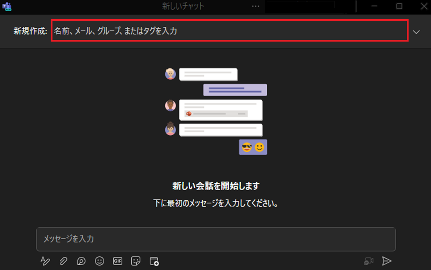Open the Loop components icon
431x270 pixels.
[x=81, y=261]
